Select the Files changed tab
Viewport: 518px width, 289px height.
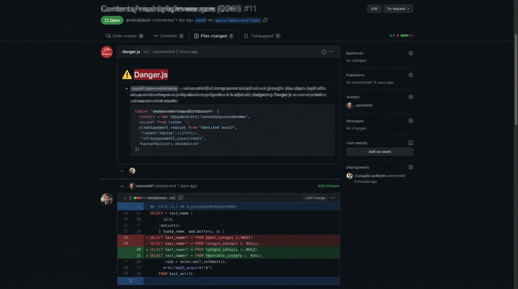tap(213, 36)
